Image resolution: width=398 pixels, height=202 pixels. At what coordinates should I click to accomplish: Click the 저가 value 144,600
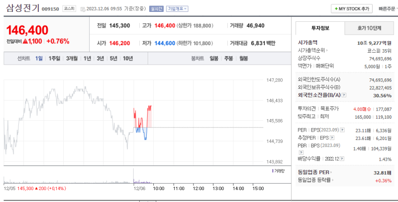[165, 43]
